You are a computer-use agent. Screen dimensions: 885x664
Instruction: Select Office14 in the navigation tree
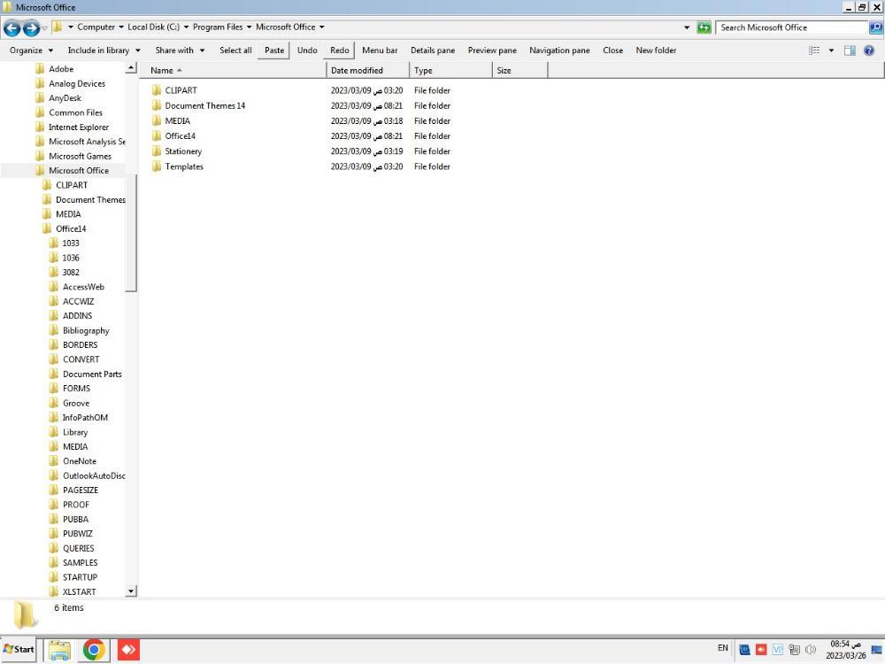71,228
